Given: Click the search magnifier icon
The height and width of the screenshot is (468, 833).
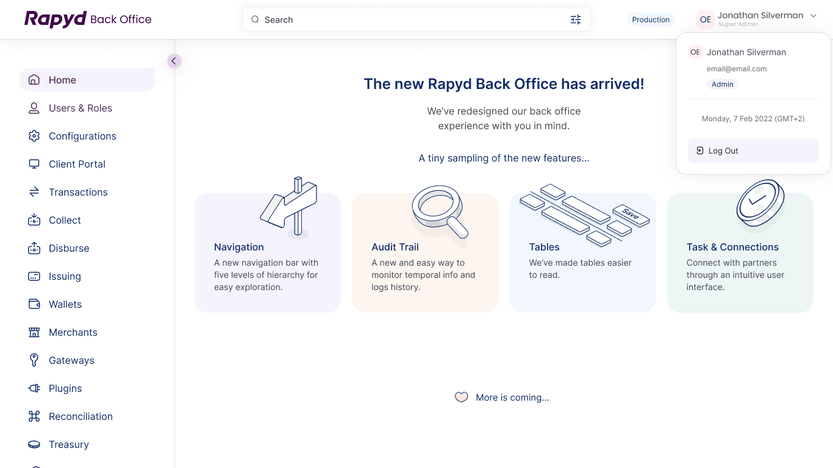Looking at the screenshot, I should (255, 19).
